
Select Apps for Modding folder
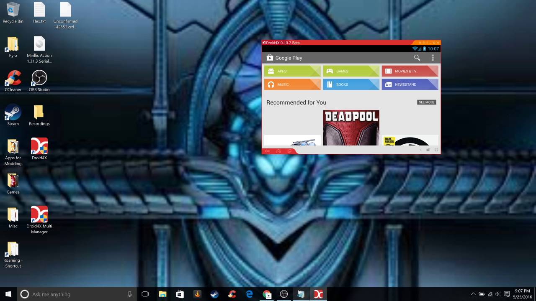click(x=13, y=153)
